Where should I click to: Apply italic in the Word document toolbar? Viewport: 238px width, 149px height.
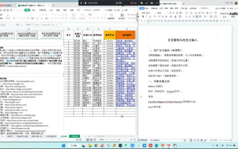[x=146, y=17]
